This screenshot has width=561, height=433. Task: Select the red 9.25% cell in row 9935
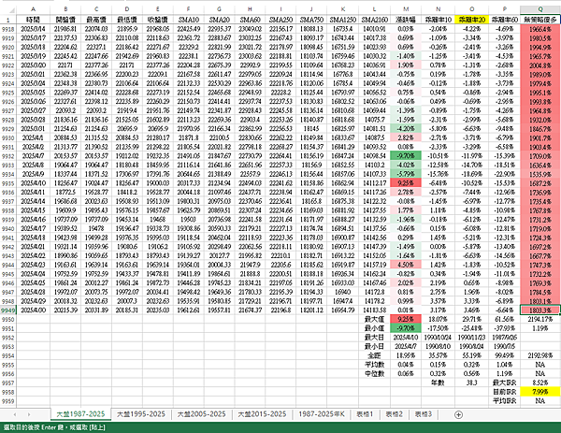(x=406, y=183)
